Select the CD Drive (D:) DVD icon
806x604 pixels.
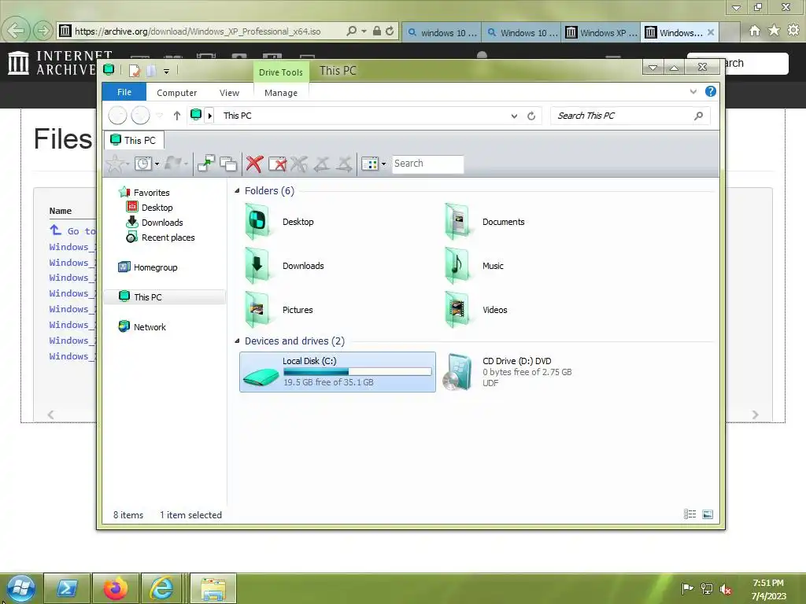[457, 372]
